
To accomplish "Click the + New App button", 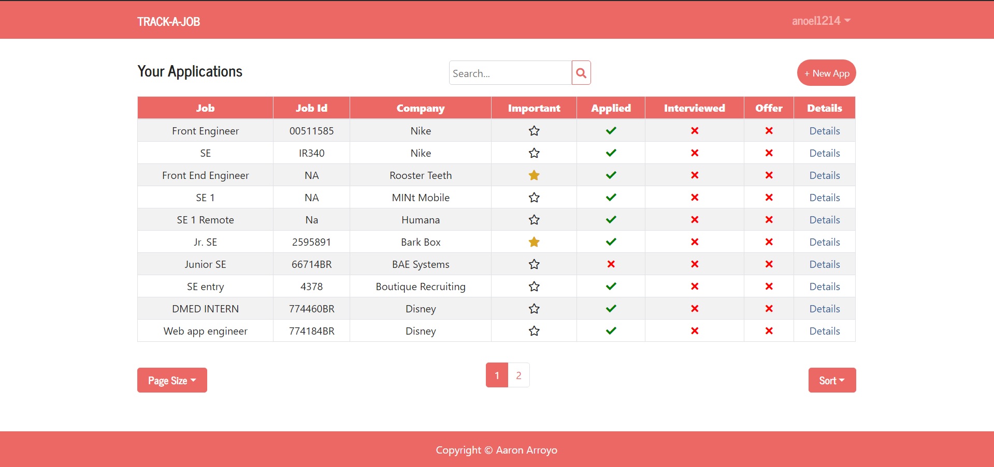I will pos(826,73).
